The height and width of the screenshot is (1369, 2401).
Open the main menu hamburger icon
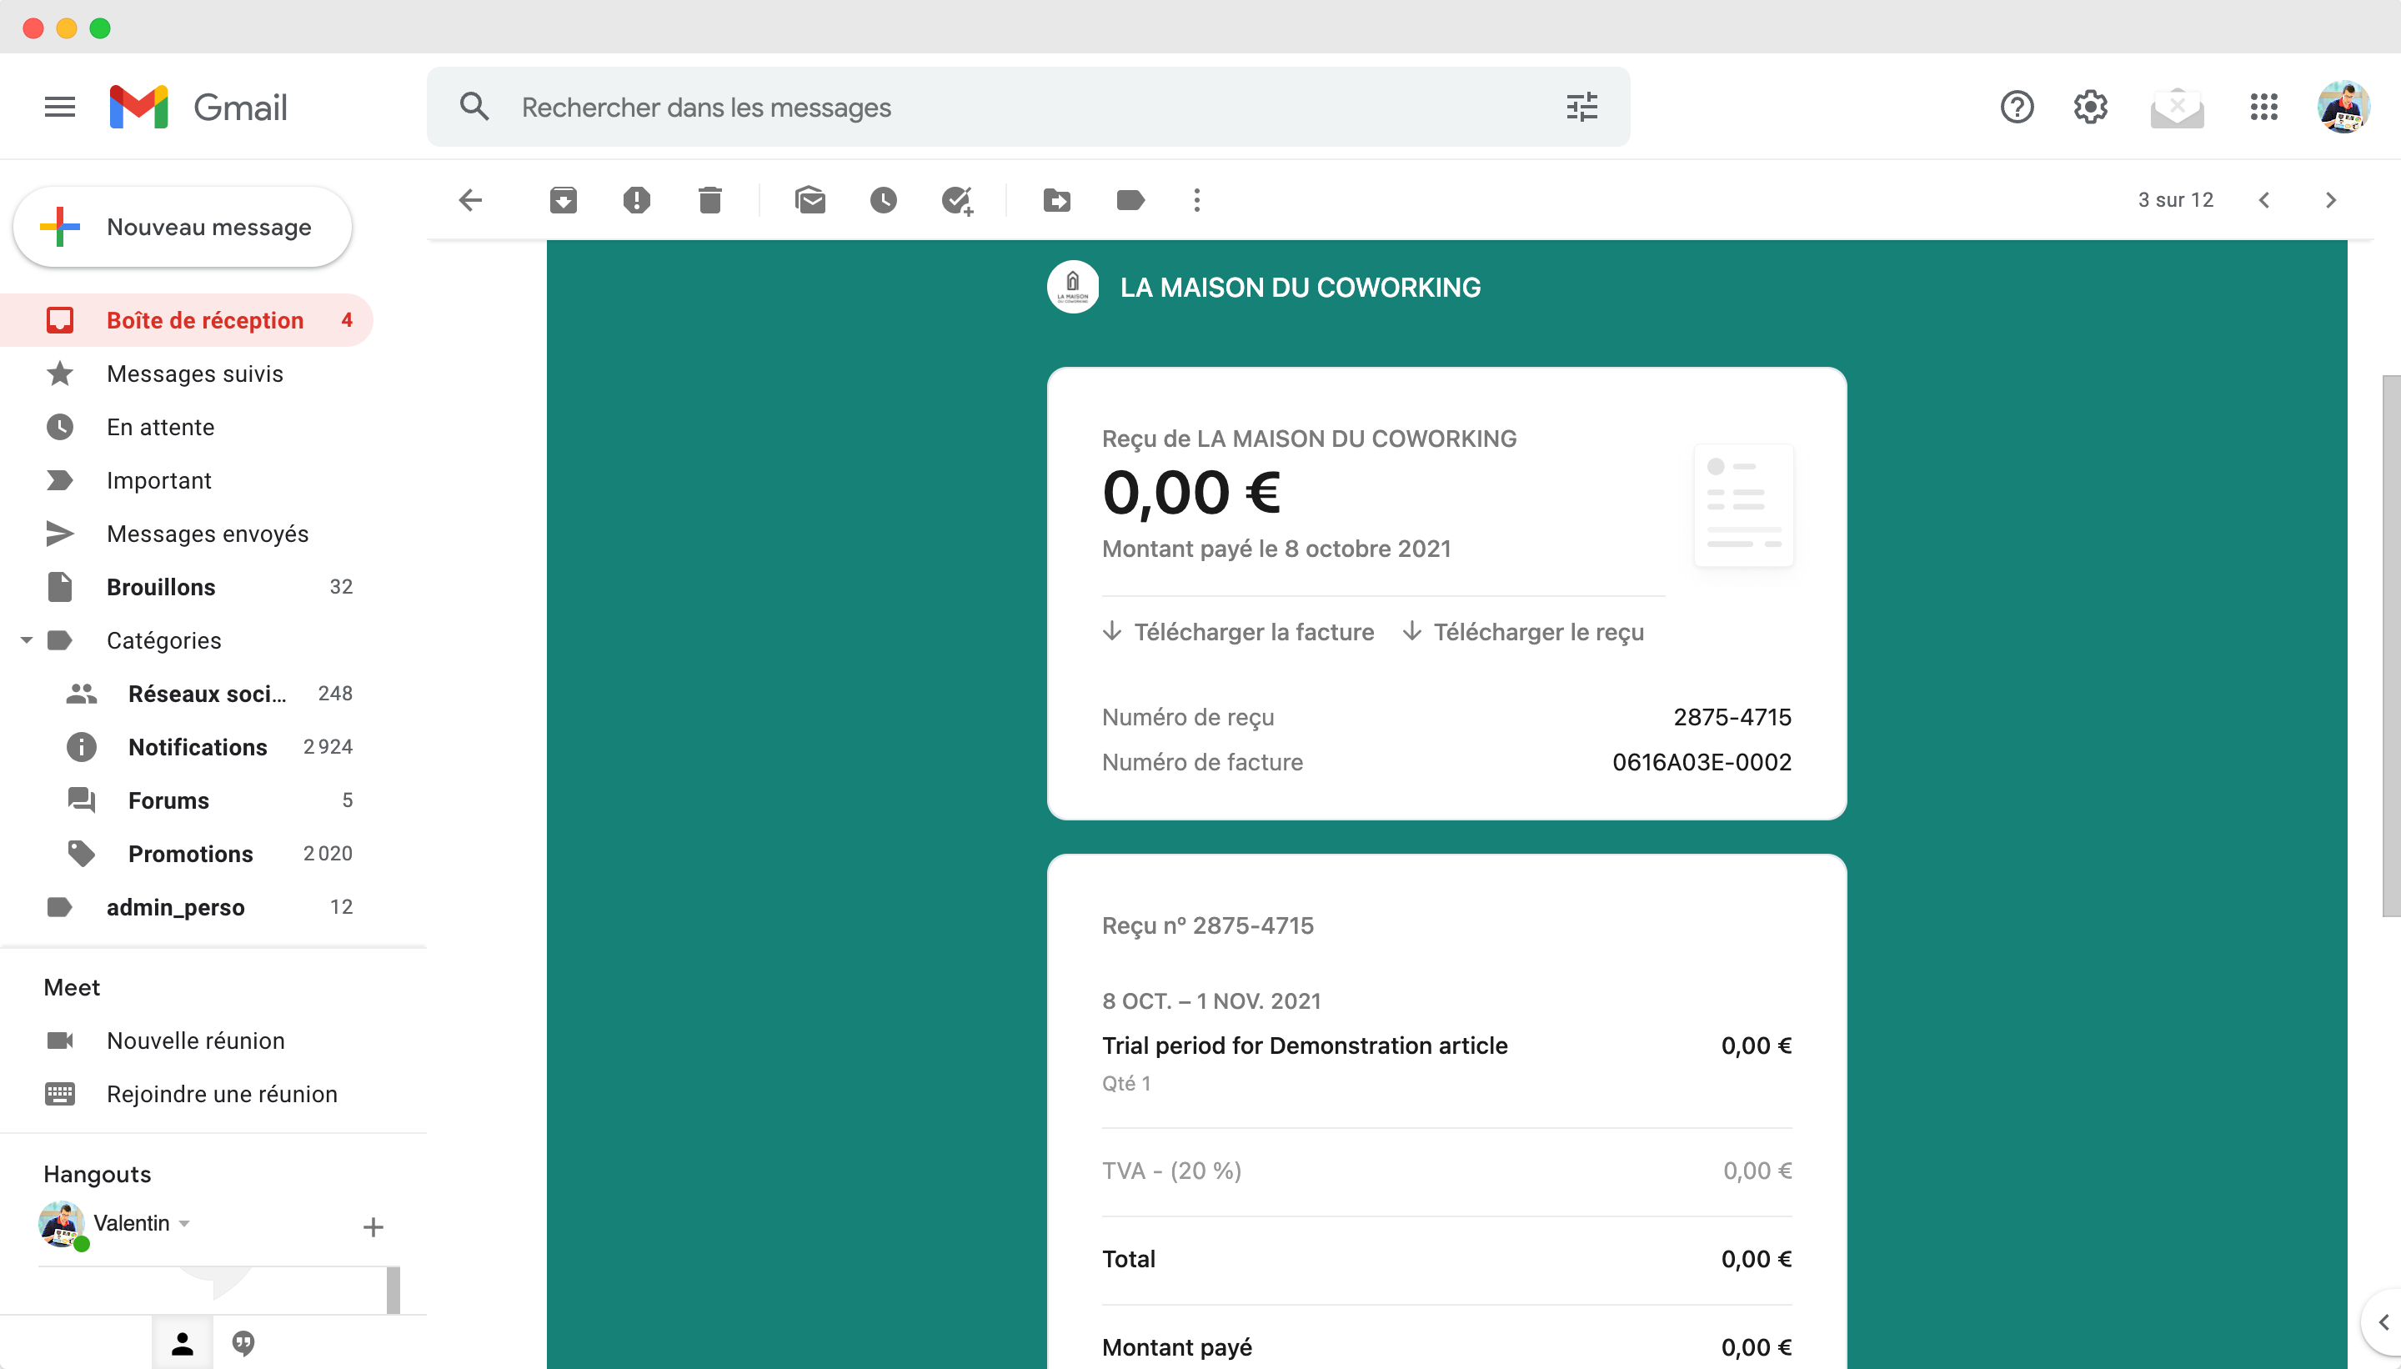(x=59, y=108)
